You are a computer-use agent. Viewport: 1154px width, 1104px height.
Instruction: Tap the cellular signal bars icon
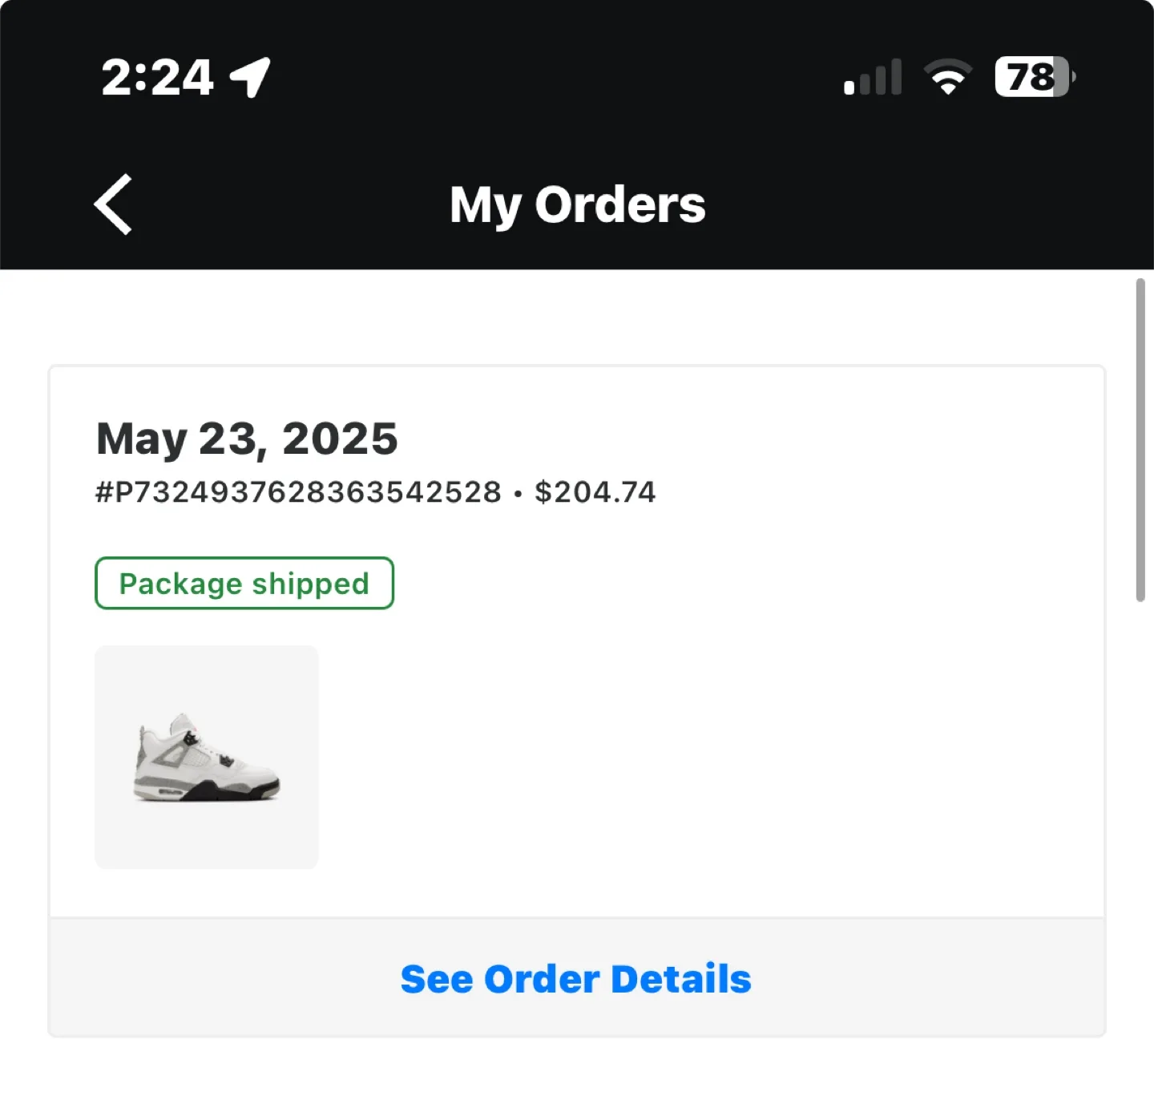point(872,76)
